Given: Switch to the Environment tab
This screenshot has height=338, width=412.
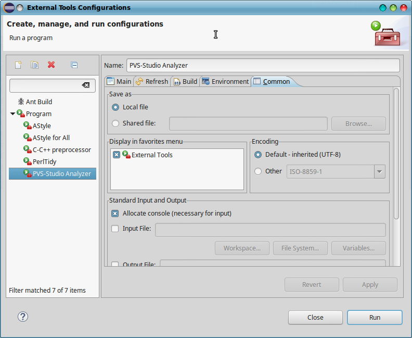Looking at the screenshot, I should [225, 82].
